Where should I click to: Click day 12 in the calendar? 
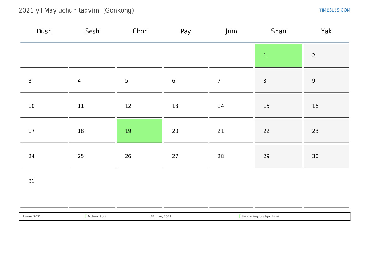coord(139,106)
